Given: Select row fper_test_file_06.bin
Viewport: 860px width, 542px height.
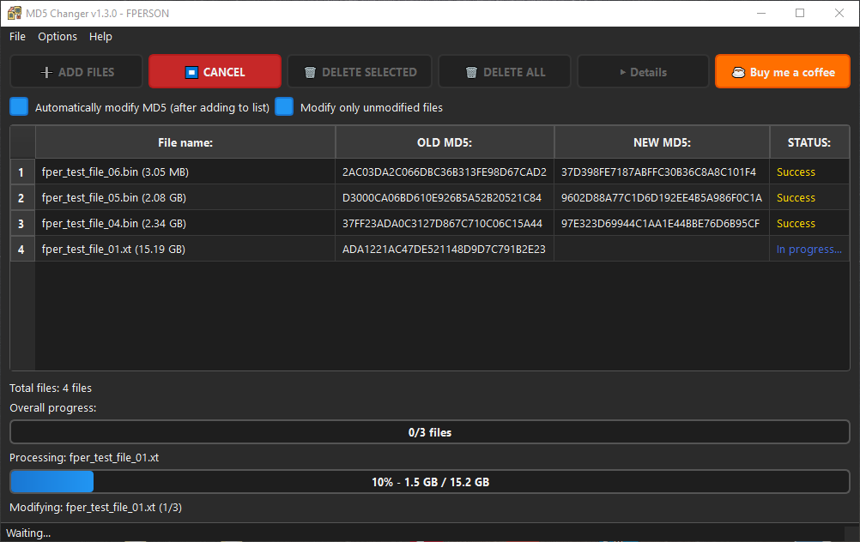Looking at the screenshot, I should coord(115,172).
